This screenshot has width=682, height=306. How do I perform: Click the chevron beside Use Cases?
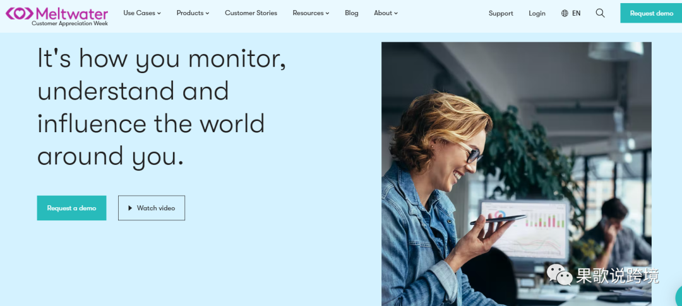click(159, 13)
